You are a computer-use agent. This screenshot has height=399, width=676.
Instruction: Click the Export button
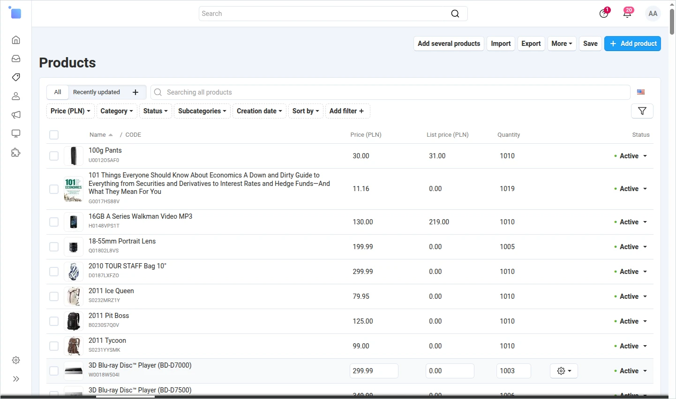point(531,44)
